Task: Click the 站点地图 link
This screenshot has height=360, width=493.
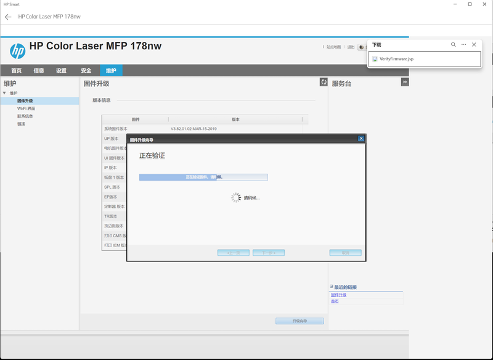Action: (333, 47)
